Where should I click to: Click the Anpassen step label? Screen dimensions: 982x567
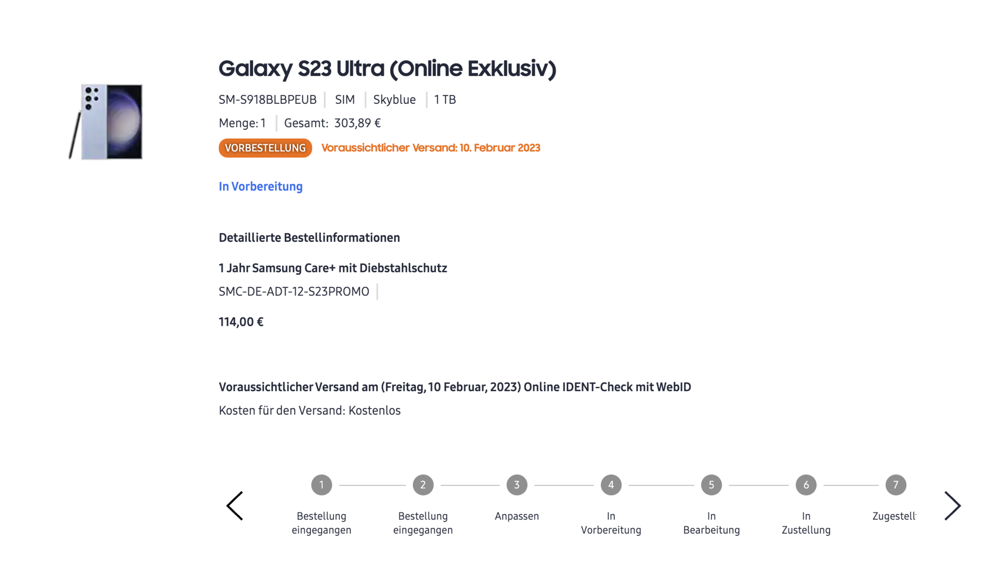coord(517,516)
